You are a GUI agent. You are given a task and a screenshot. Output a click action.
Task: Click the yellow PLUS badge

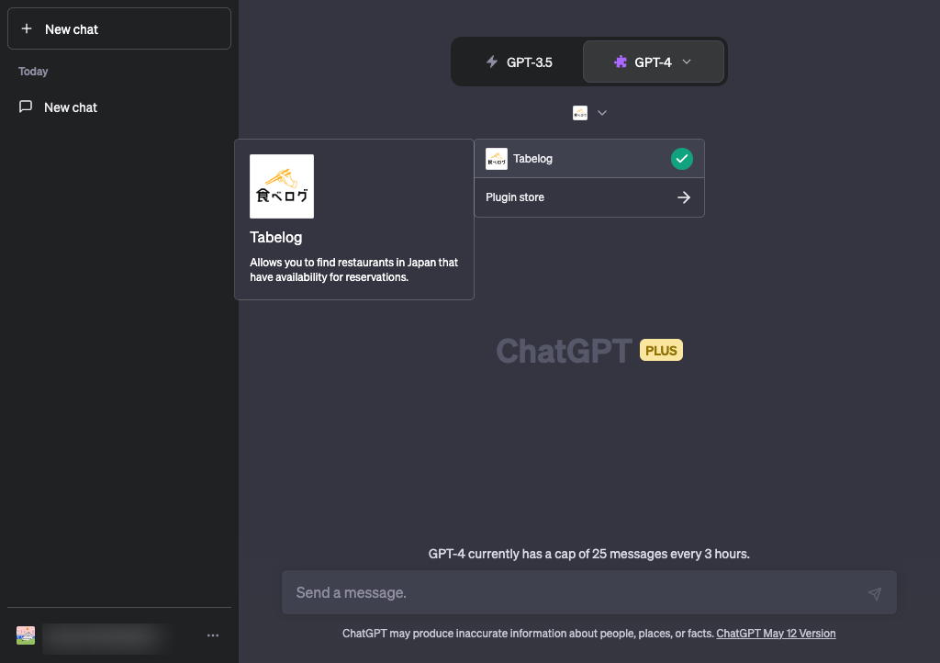(661, 350)
